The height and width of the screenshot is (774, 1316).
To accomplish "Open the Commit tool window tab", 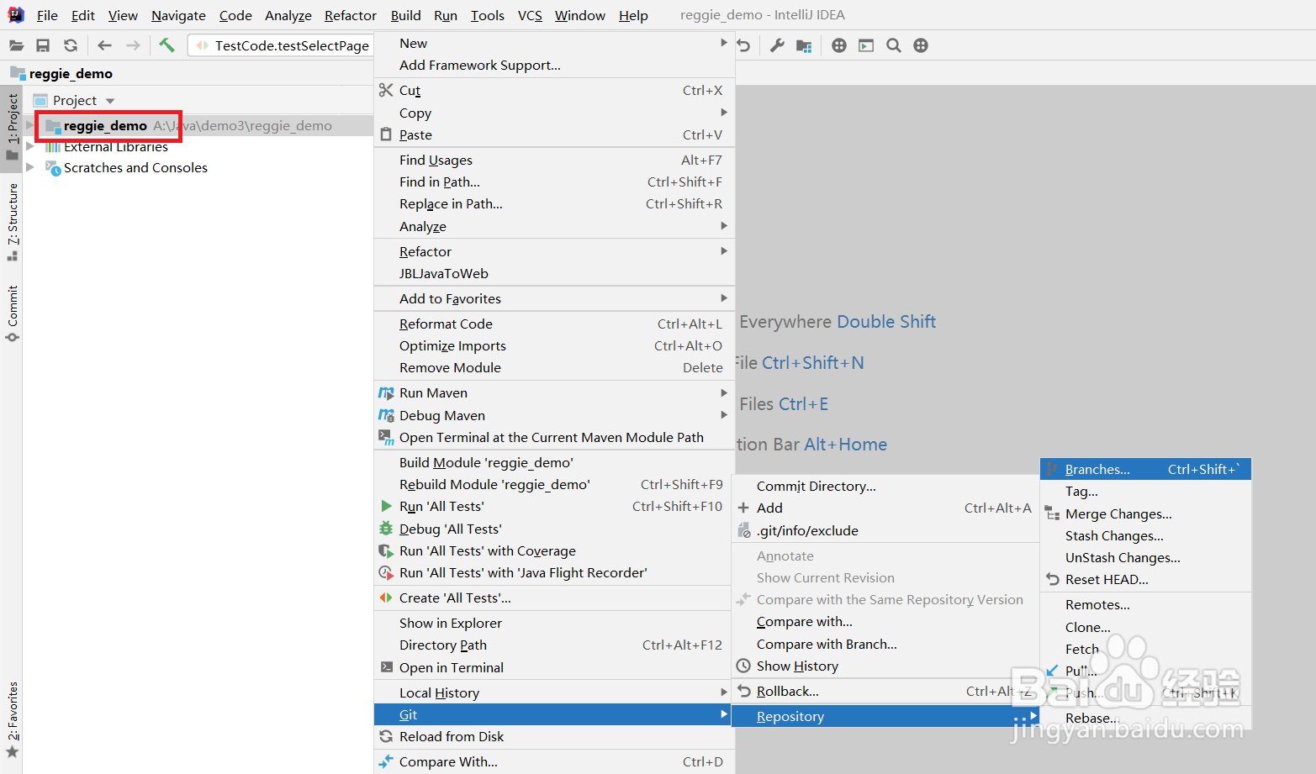I will click(12, 313).
